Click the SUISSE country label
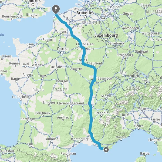Image resolution: width=162 pixels, height=162 pixels. click(133, 88)
